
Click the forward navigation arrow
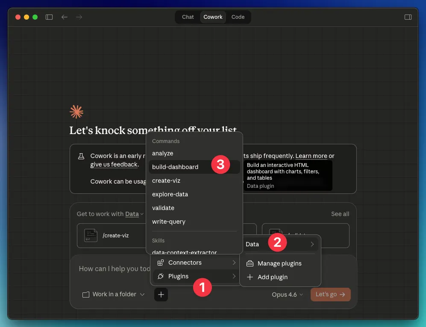pyautogui.click(x=79, y=17)
